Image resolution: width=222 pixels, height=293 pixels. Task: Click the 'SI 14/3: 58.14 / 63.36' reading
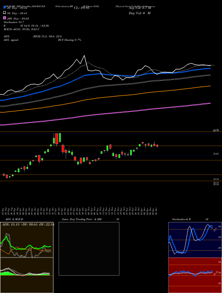tap(35, 26)
